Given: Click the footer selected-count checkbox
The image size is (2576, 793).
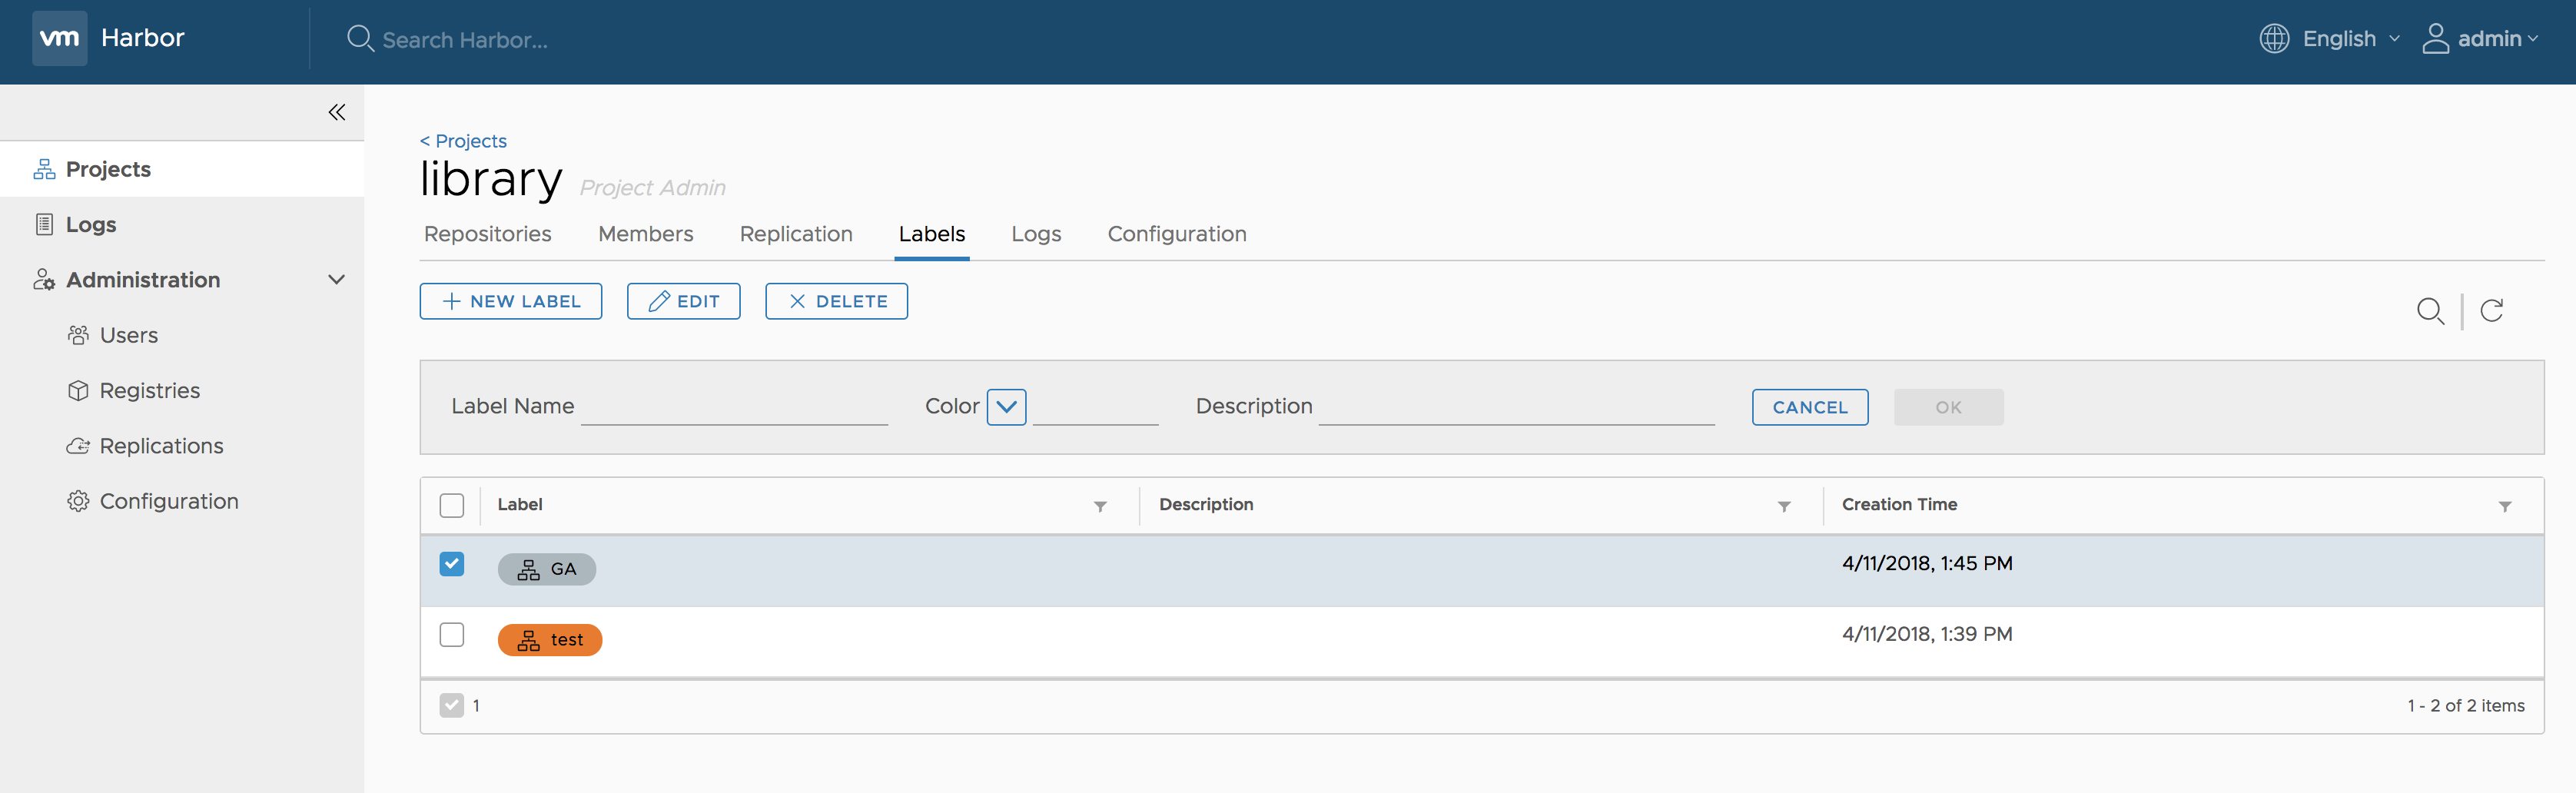Looking at the screenshot, I should click(452, 706).
